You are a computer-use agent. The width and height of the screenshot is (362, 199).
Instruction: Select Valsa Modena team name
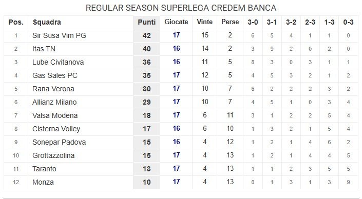[x=55, y=115]
